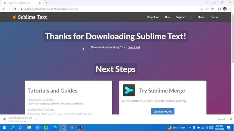
Task: Open the Windows Start menu
Action: 4,128
